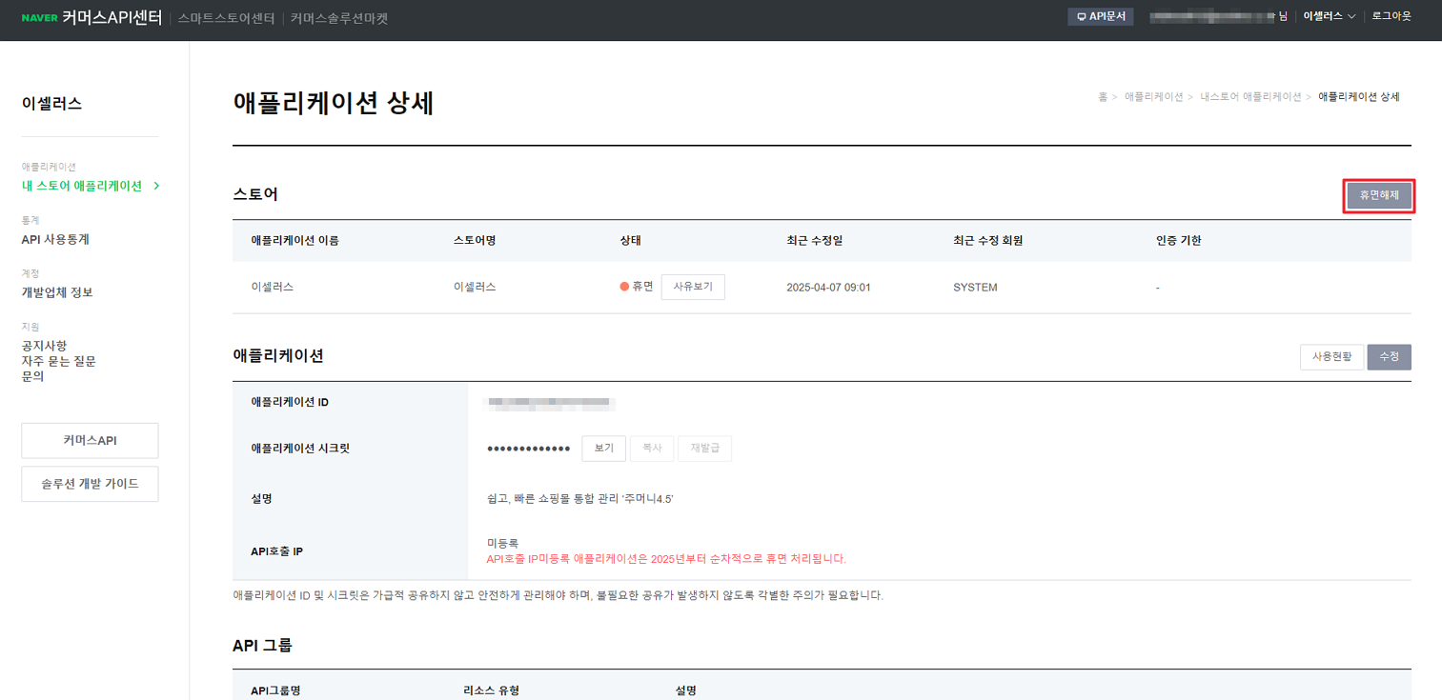Click the 복사 button for secret
1442x700 pixels.
tap(652, 449)
